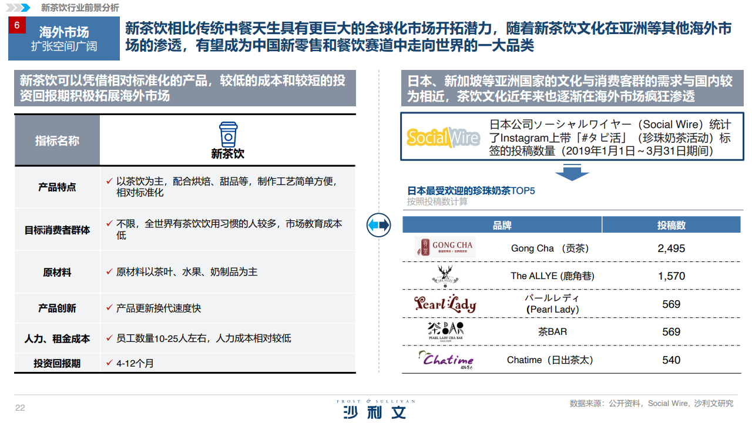Click the blue downward arrow under the Social Wire box
Image resolution: width=752 pixels, height=423 pixels.
572,173
